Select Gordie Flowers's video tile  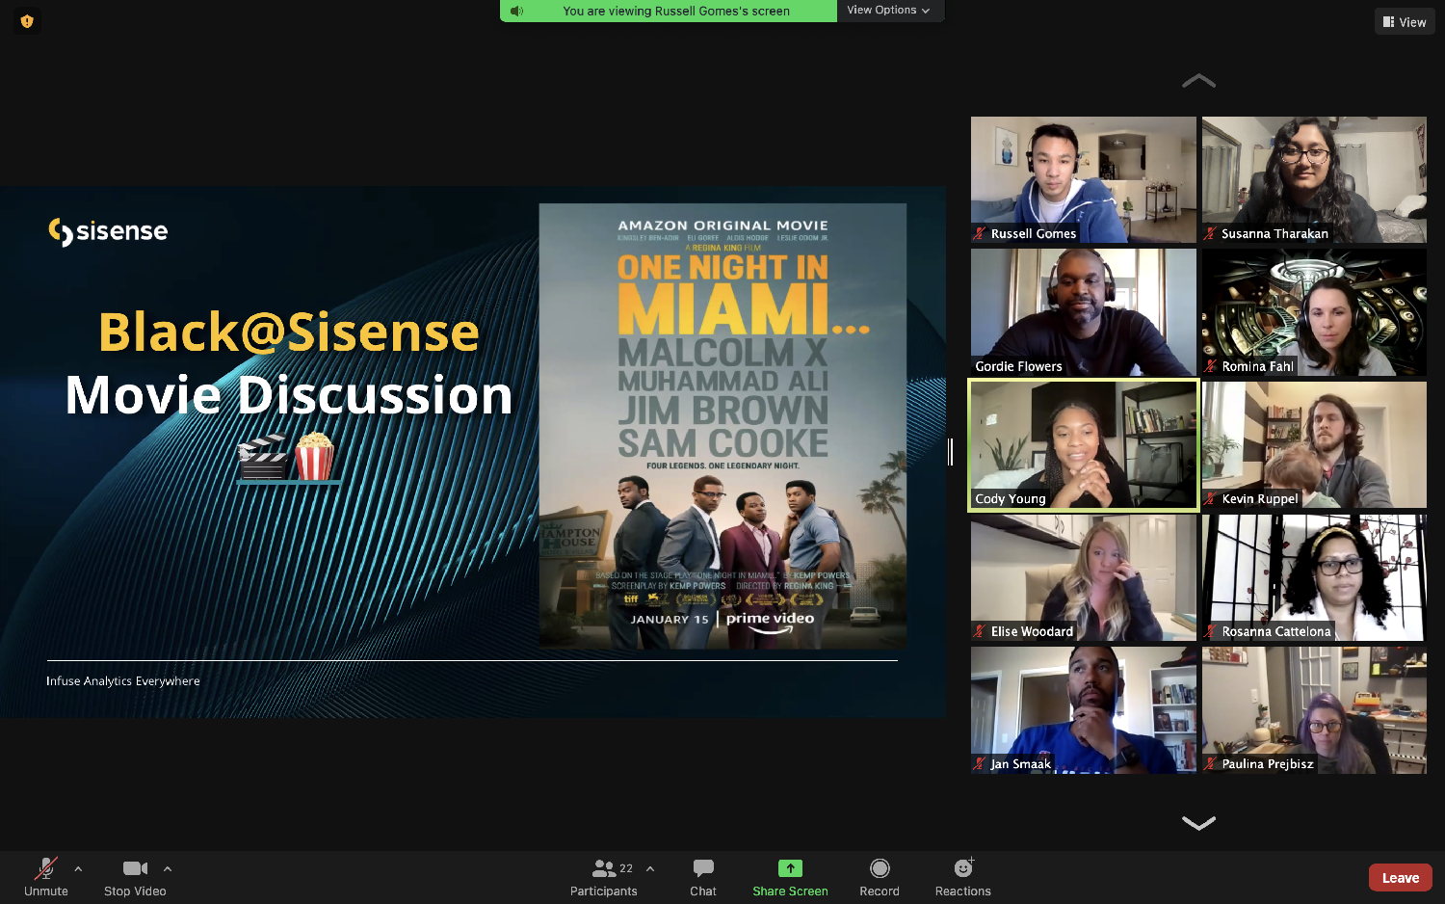click(x=1084, y=312)
